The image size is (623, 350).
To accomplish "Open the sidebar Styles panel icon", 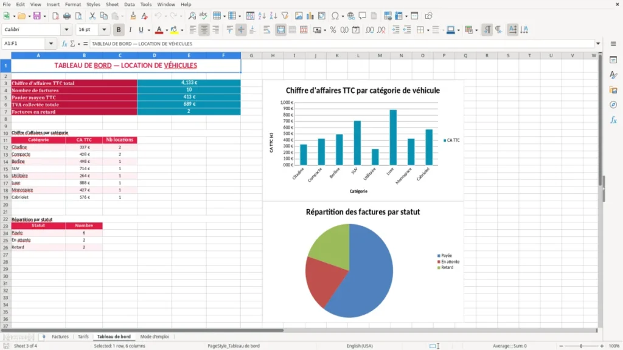I will 613,75.
